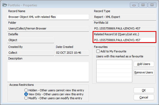Click the Favourites group label
The height and width of the screenshot is (105, 159).
101,47
